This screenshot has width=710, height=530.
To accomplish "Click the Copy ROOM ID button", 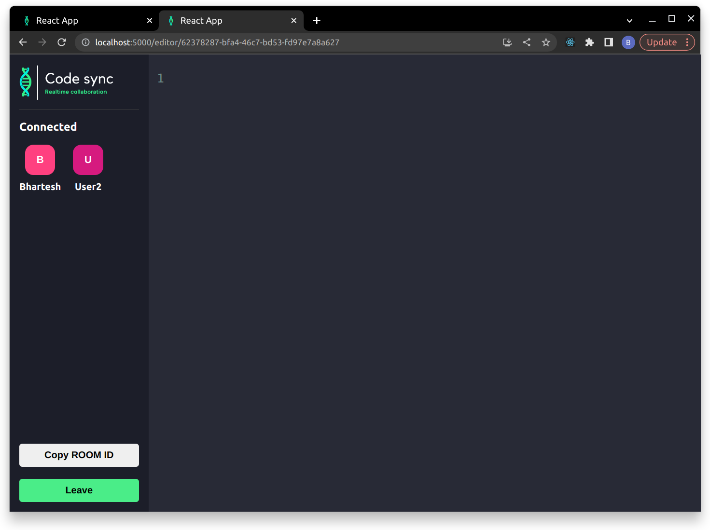I will coord(79,455).
